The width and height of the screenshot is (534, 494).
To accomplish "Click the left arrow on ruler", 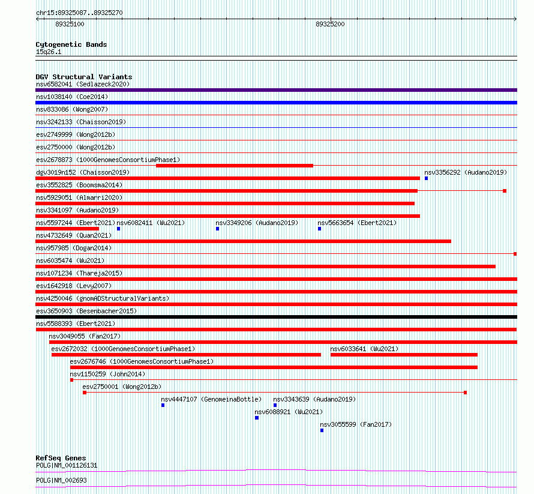I will (37, 19).
